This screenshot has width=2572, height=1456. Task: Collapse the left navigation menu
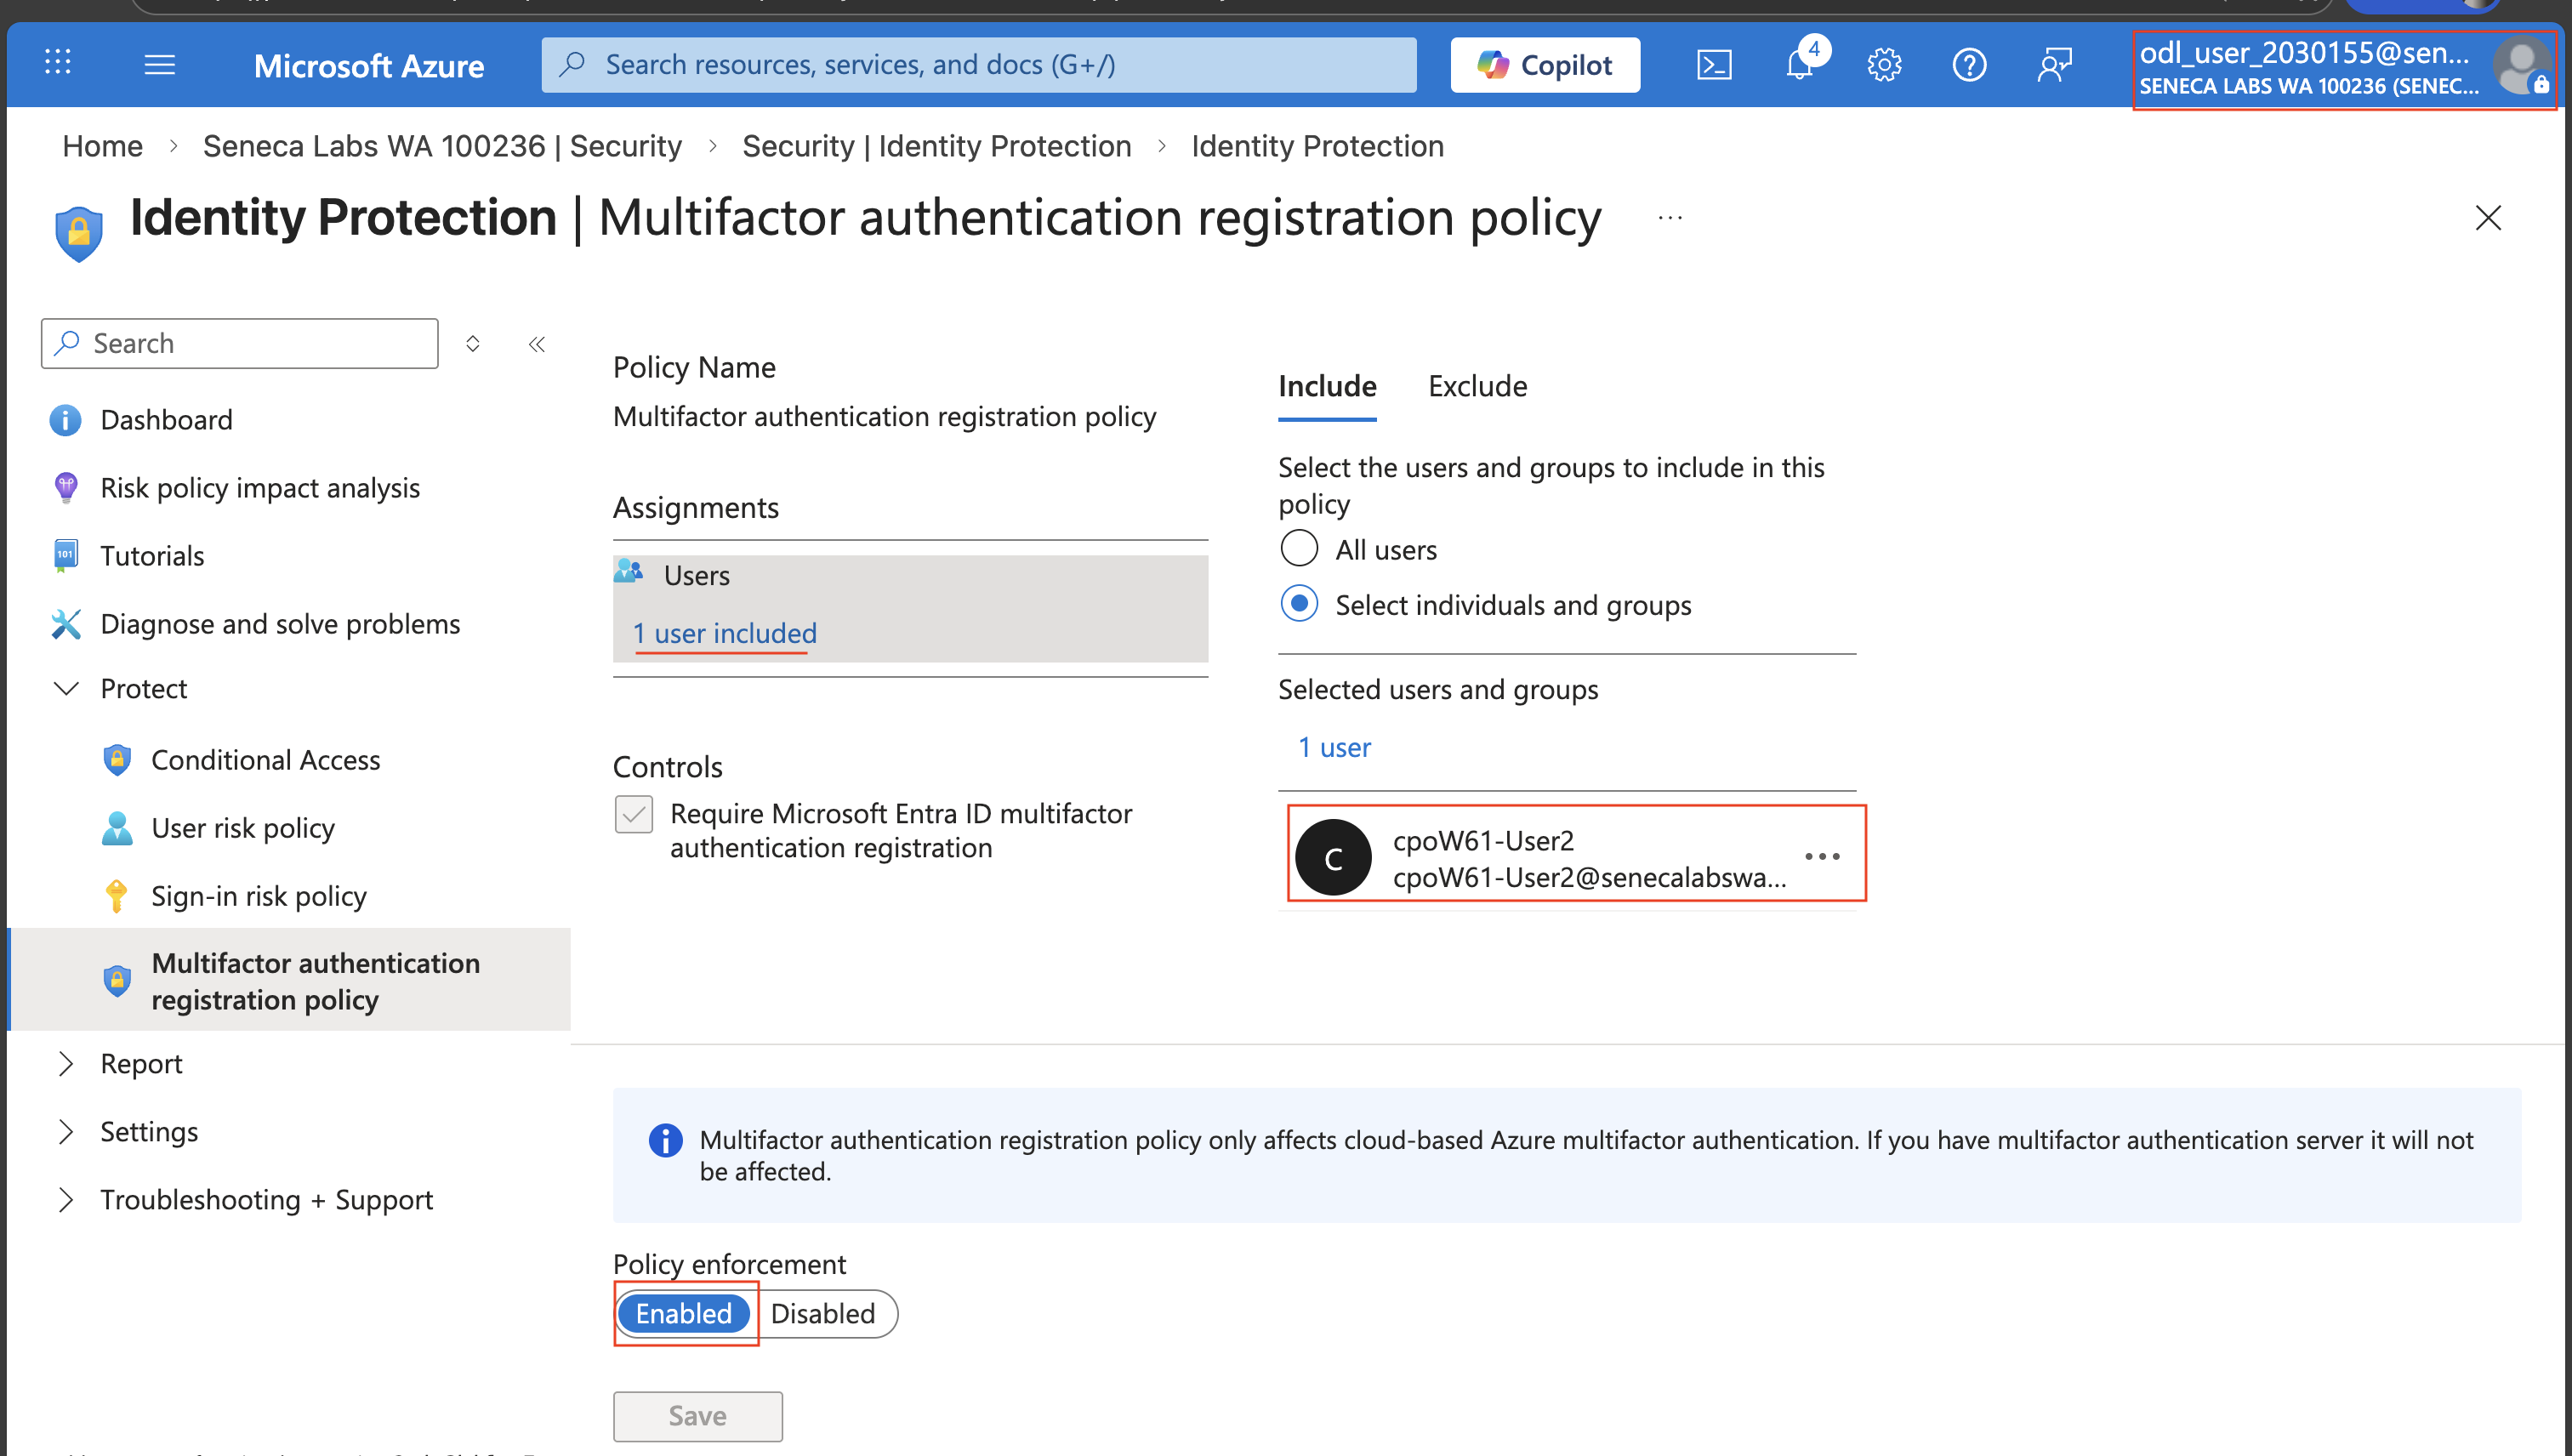click(x=537, y=344)
